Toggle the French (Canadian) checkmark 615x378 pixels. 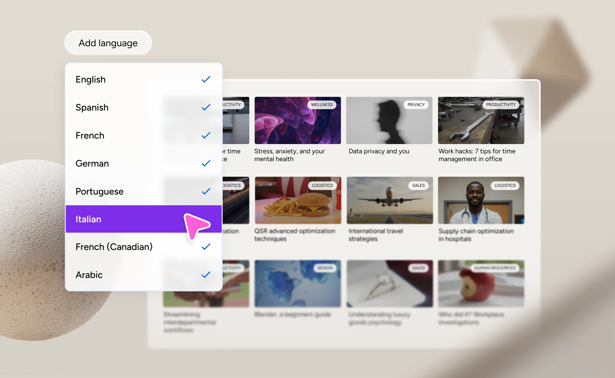click(206, 247)
